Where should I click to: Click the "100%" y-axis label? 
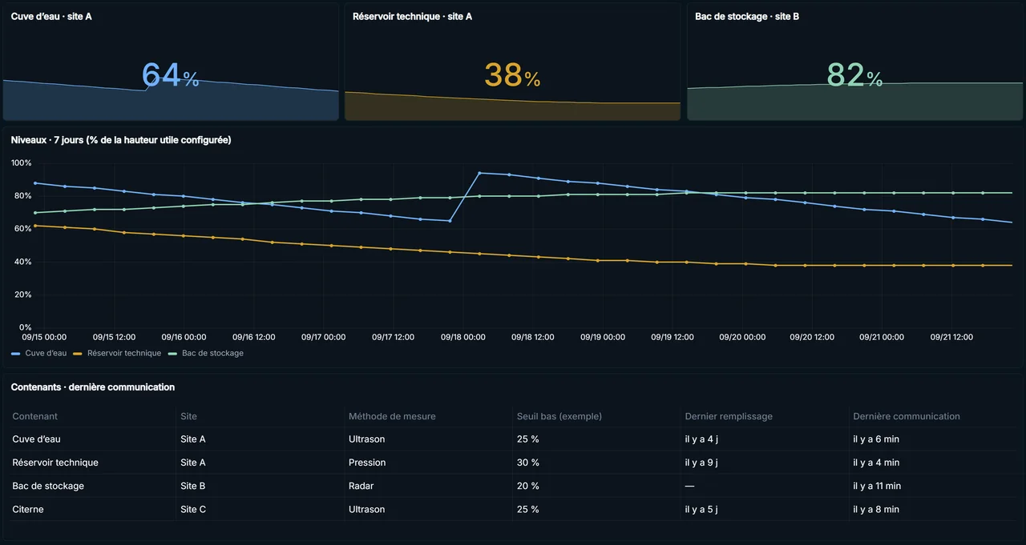tap(22, 163)
